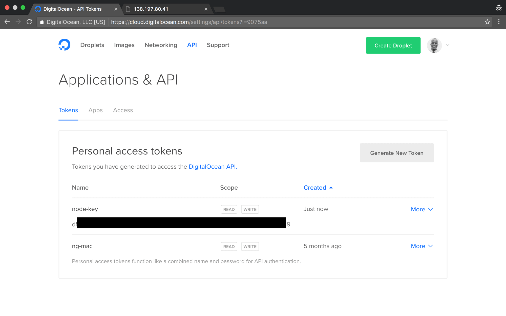Sort by the Created column header
This screenshot has width=506, height=316.
point(318,188)
